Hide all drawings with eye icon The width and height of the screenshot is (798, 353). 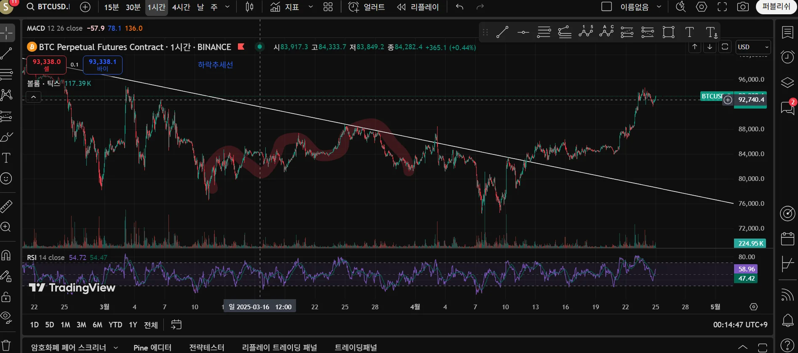[6, 316]
